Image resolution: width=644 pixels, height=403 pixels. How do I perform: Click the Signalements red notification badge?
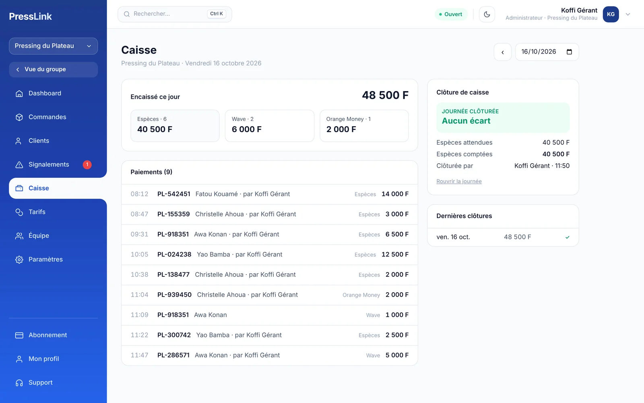87,164
